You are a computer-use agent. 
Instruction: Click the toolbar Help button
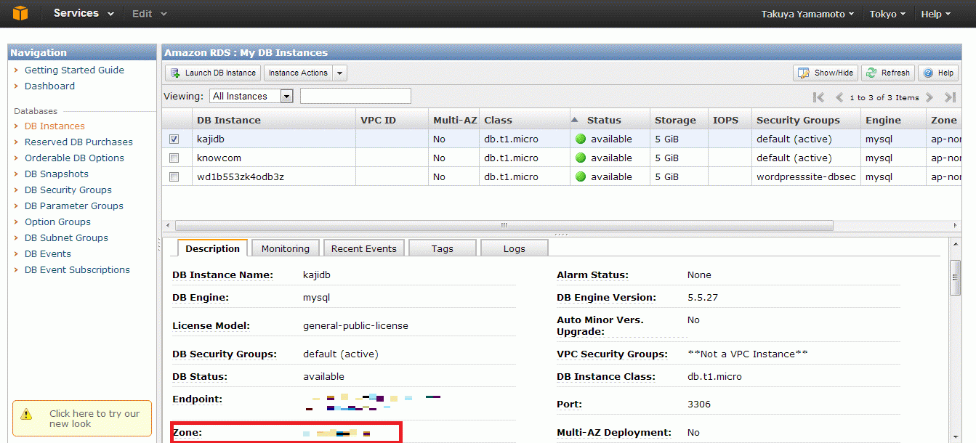(938, 73)
